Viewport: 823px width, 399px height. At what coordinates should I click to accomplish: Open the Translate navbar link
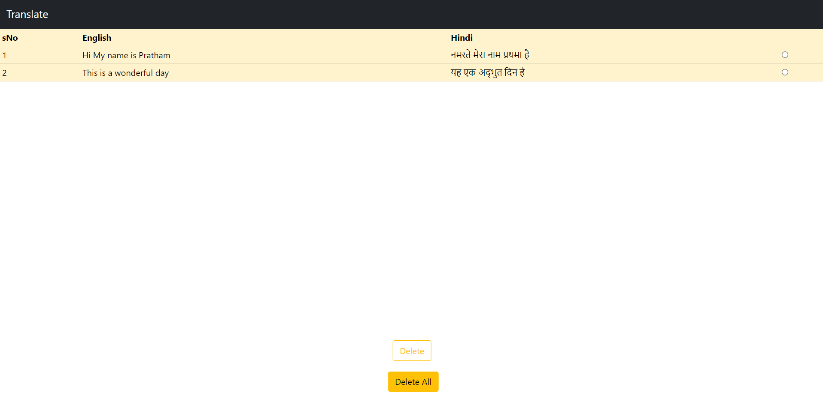tap(27, 14)
